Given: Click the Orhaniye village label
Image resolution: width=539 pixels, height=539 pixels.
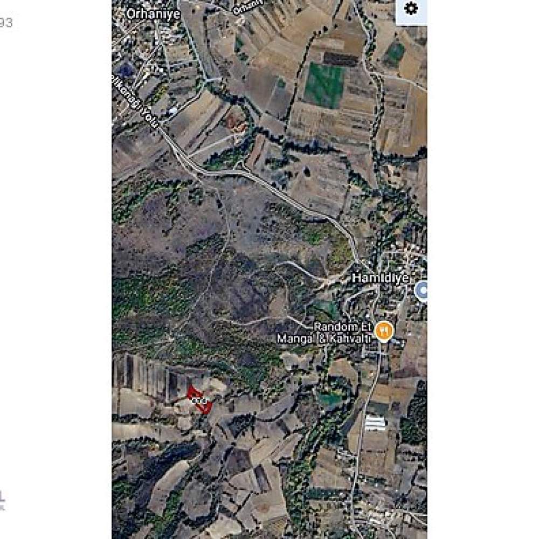Looking at the screenshot, I should (x=153, y=14).
